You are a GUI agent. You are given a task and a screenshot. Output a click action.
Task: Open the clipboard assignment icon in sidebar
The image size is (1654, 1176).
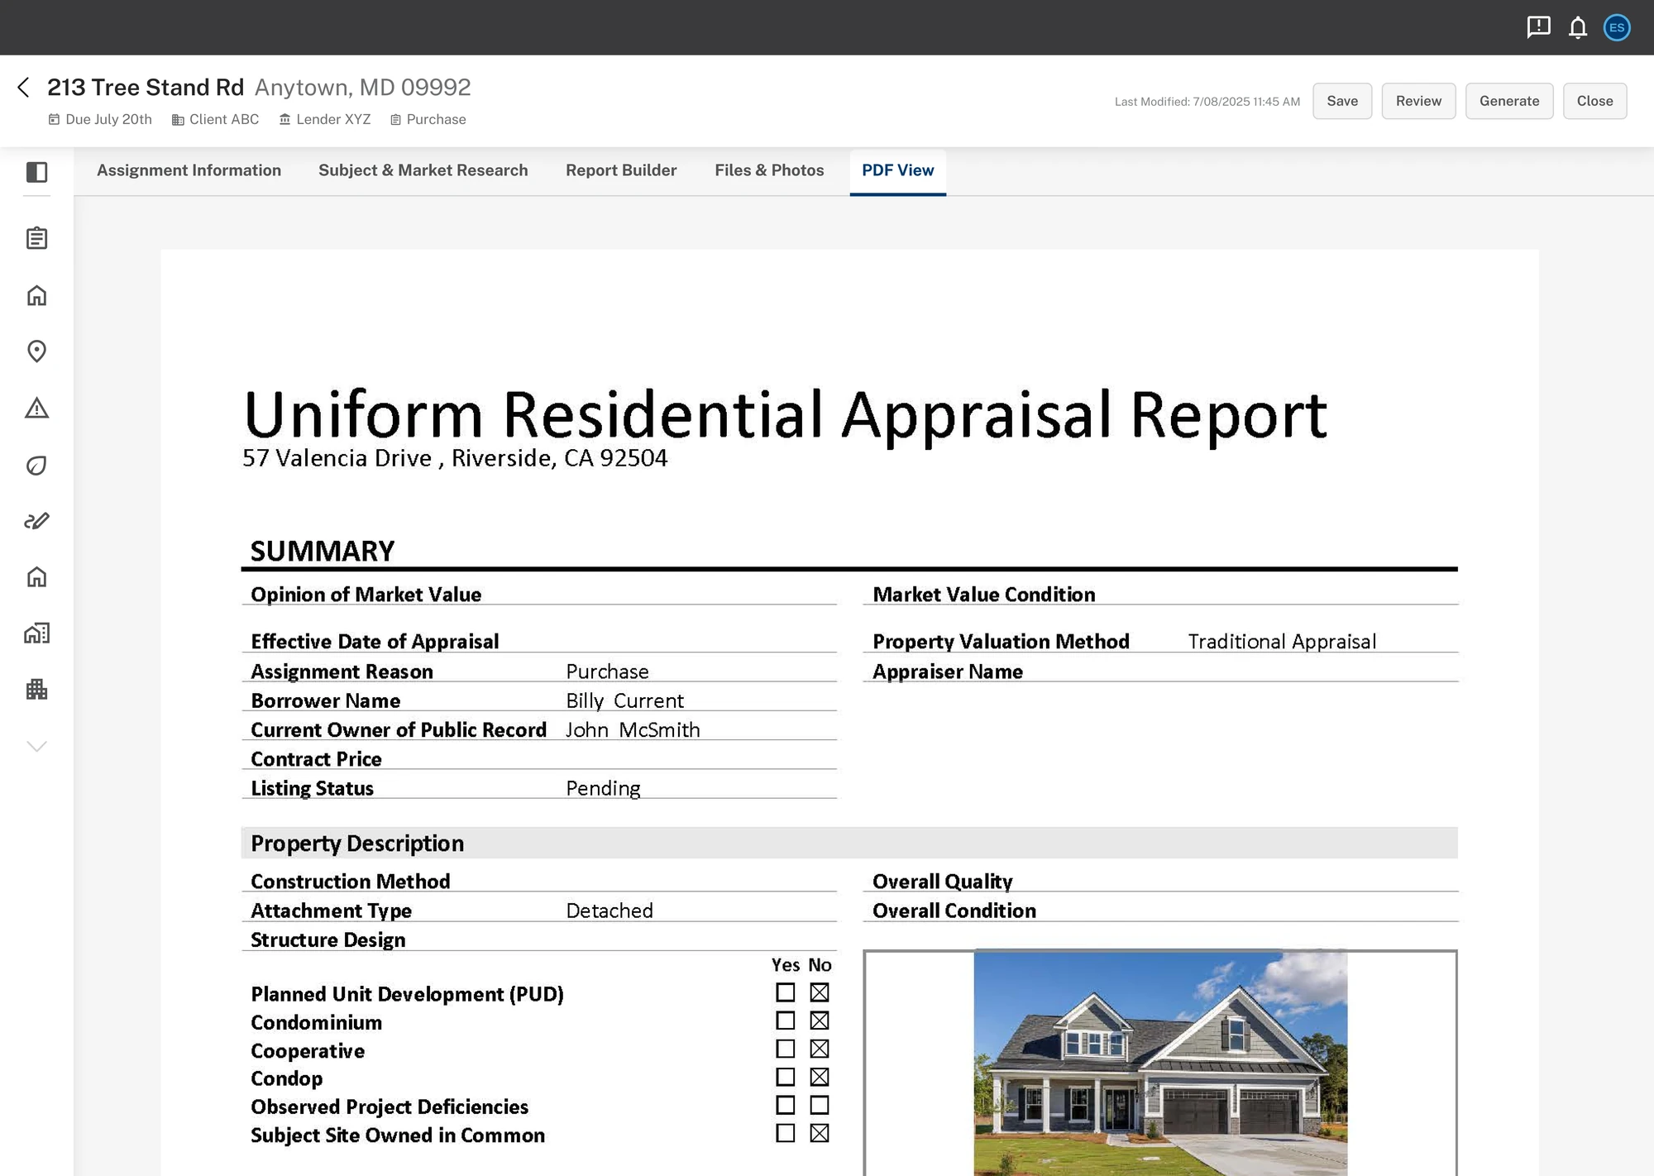[x=36, y=237]
